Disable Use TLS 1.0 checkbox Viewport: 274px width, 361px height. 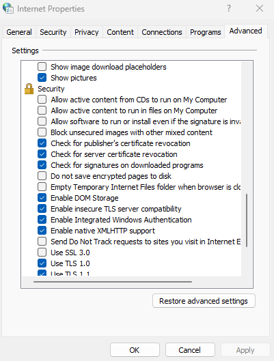click(x=42, y=263)
